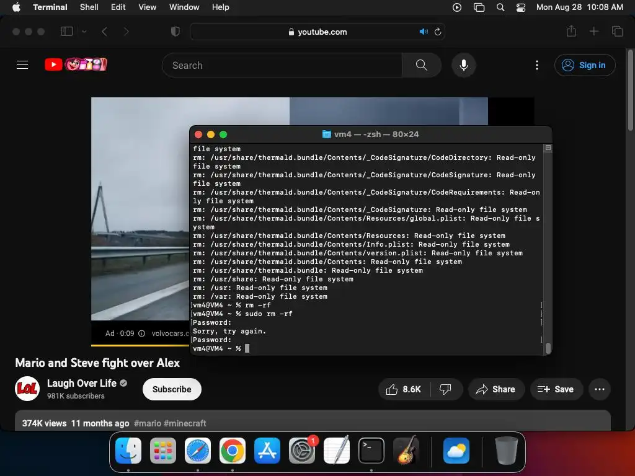Image resolution: width=635 pixels, height=476 pixels.
Task: Like the video with 8.6K likes
Action: pos(404,389)
